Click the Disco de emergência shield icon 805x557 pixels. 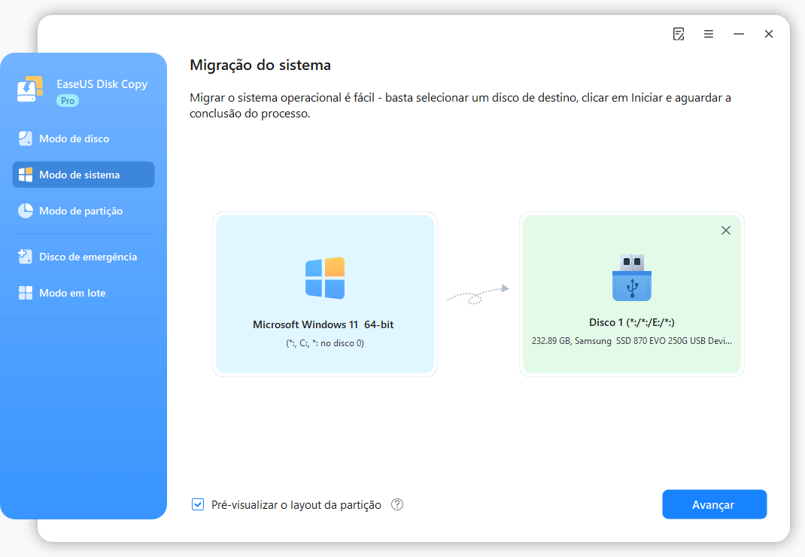tap(25, 257)
